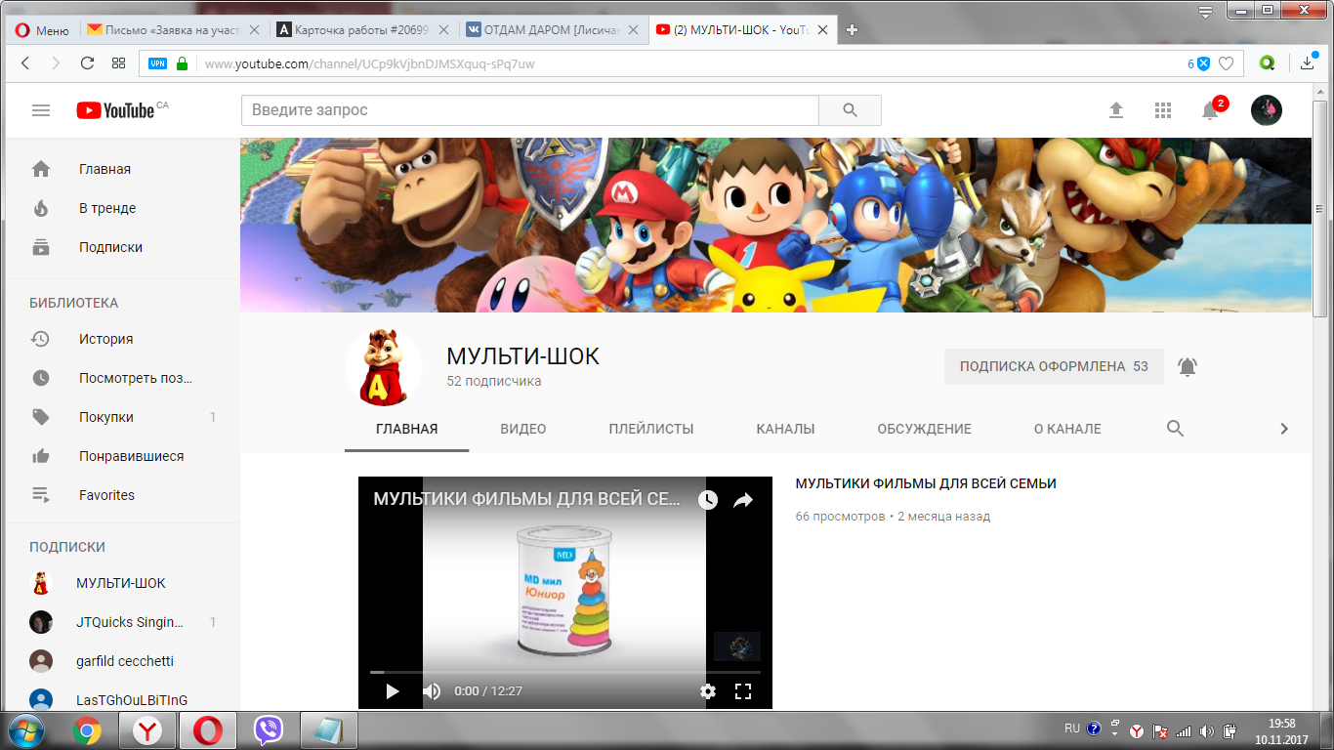Go back with browser back arrow

(x=25, y=63)
